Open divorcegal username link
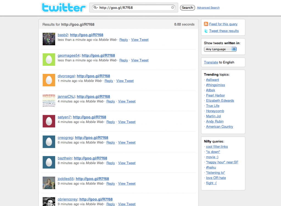Image resolution: width=281 pixels, height=206 pixels. tap(66, 76)
